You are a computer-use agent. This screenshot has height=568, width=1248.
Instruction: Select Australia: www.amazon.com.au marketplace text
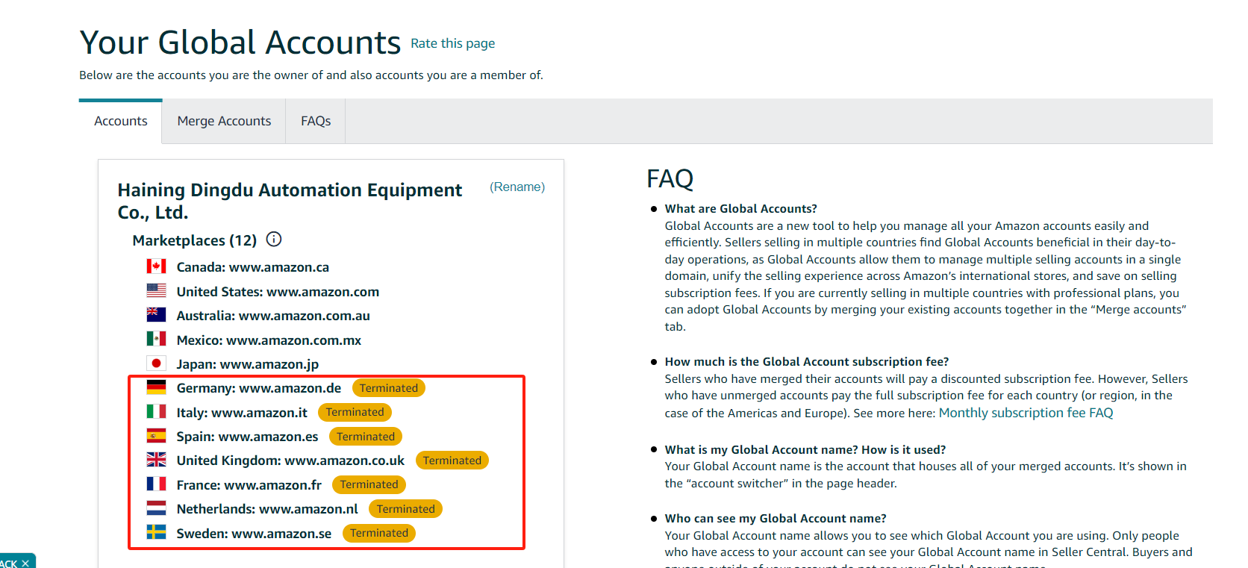pos(273,316)
